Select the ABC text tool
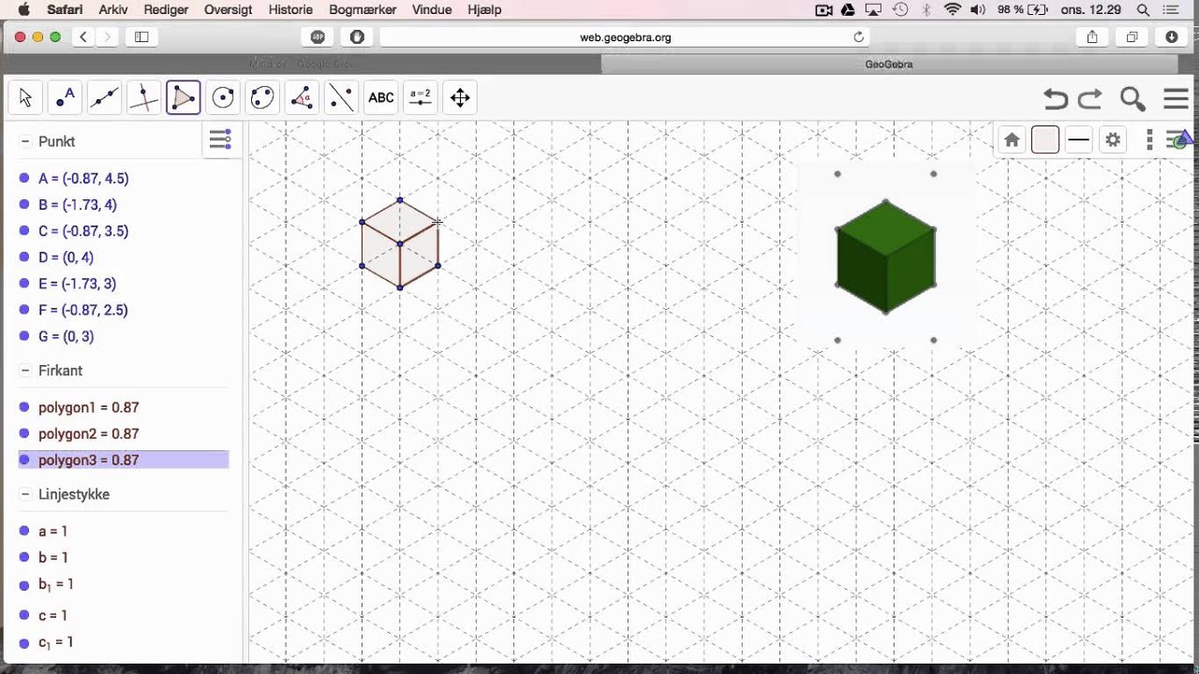Image resolution: width=1199 pixels, height=674 pixels. tap(380, 97)
